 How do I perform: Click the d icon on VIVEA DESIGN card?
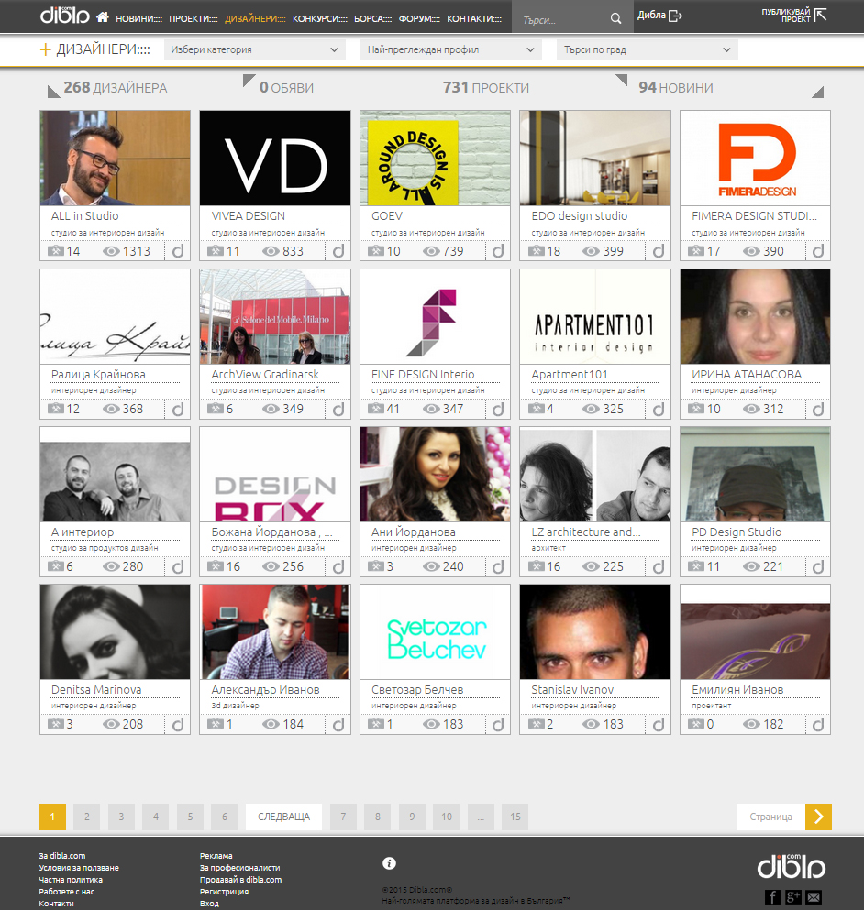click(338, 251)
